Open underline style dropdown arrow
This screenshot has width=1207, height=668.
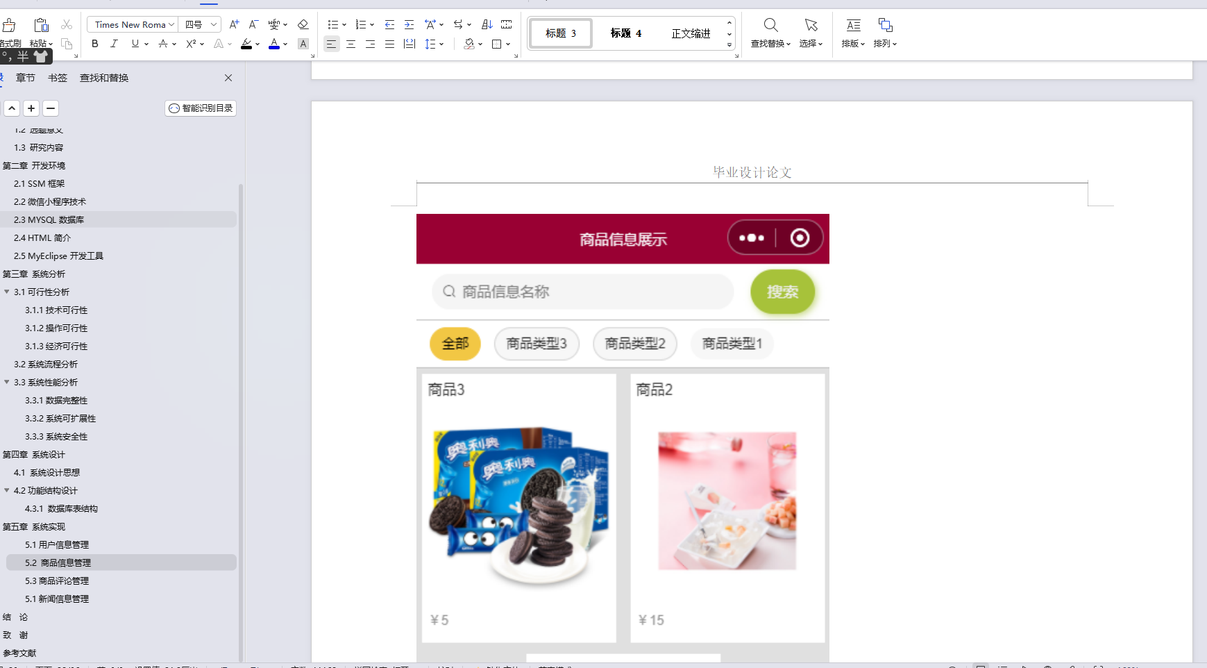(146, 44)
